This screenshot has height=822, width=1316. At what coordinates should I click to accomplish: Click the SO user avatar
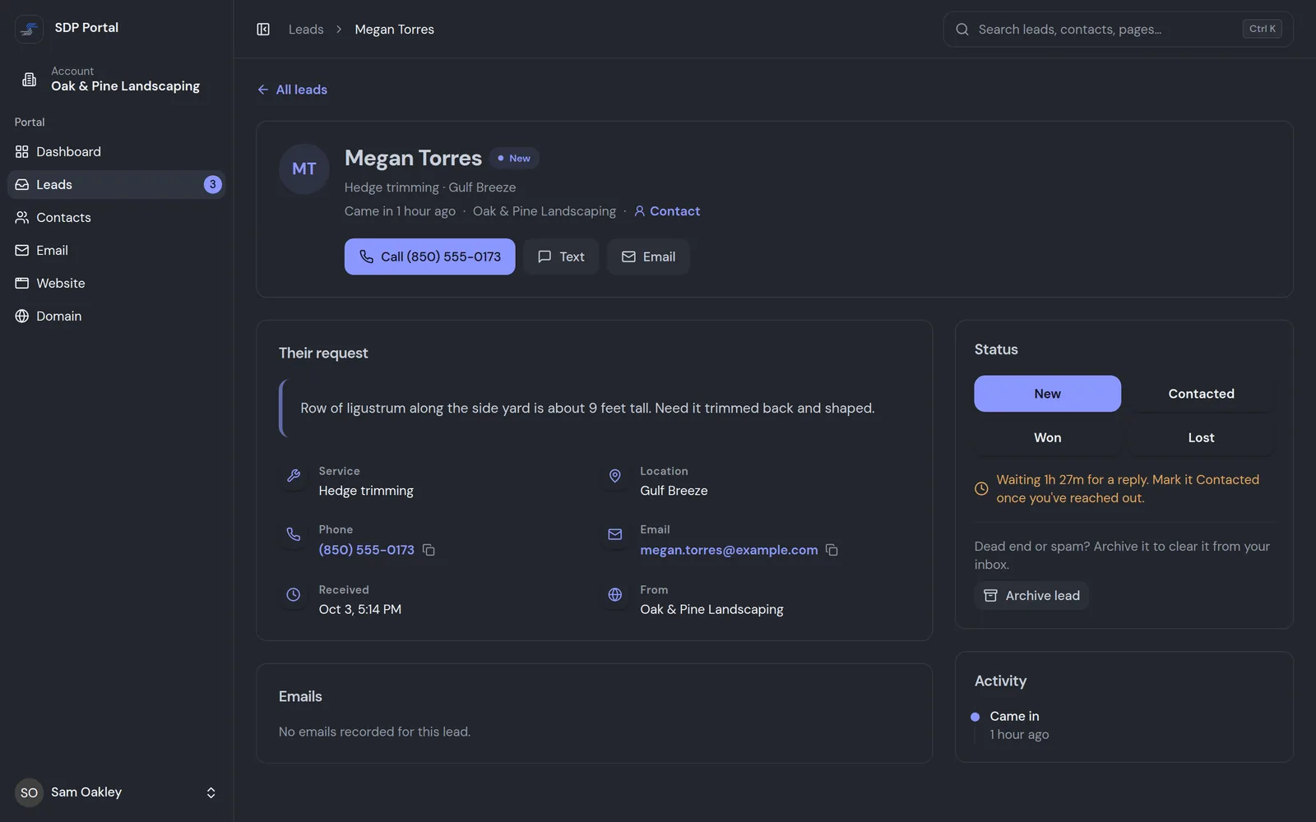click(x=29, y=792)
